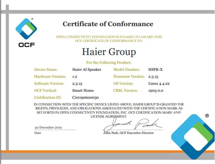The width and height of the screenshot is (215, 164).
Task: Click the bold OCF text under the top logo
Action: coord(27,45)
